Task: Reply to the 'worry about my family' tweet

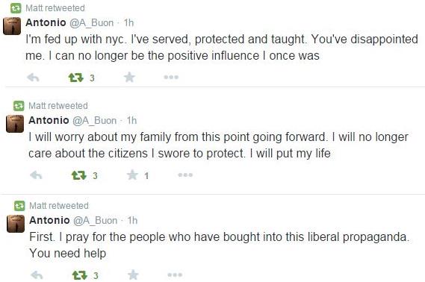Action: pos(36,175)
